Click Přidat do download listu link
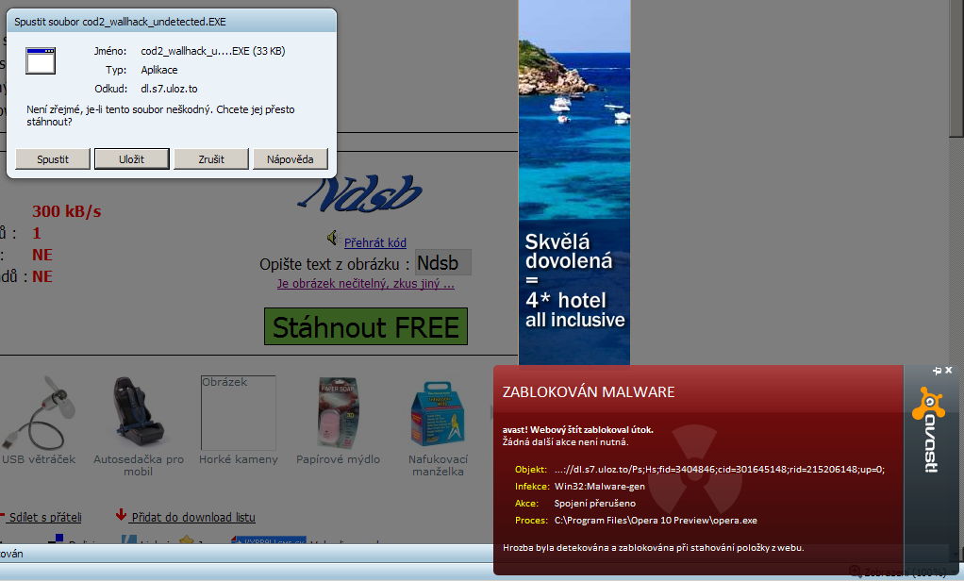The image size is (964, 581). (x=193, y=517)
